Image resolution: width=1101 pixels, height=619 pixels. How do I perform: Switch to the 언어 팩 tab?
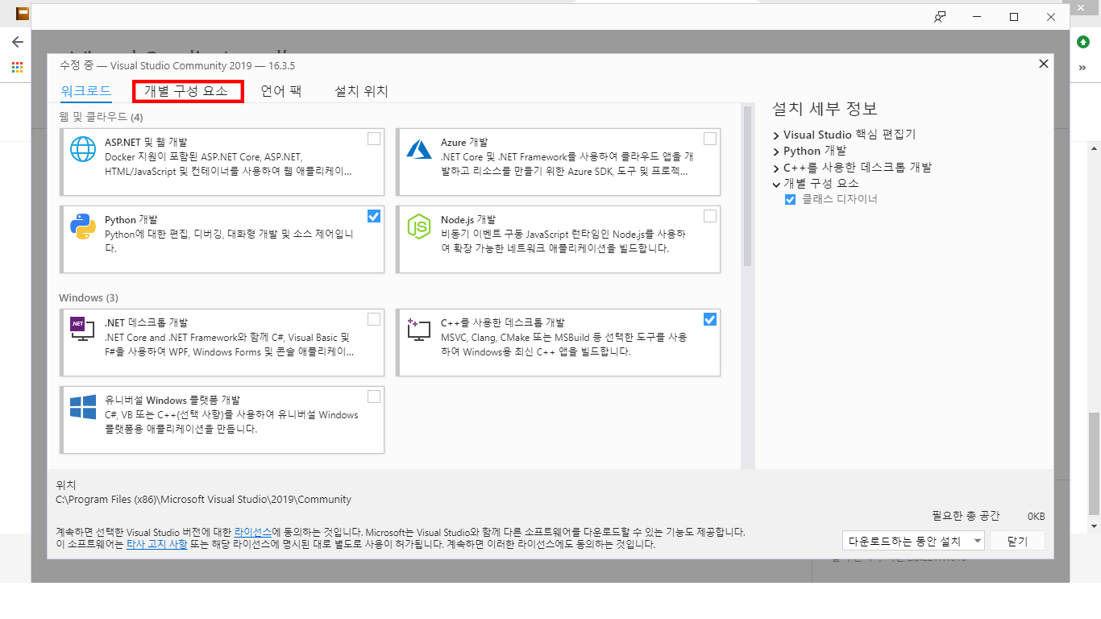(x=281, y=91)
